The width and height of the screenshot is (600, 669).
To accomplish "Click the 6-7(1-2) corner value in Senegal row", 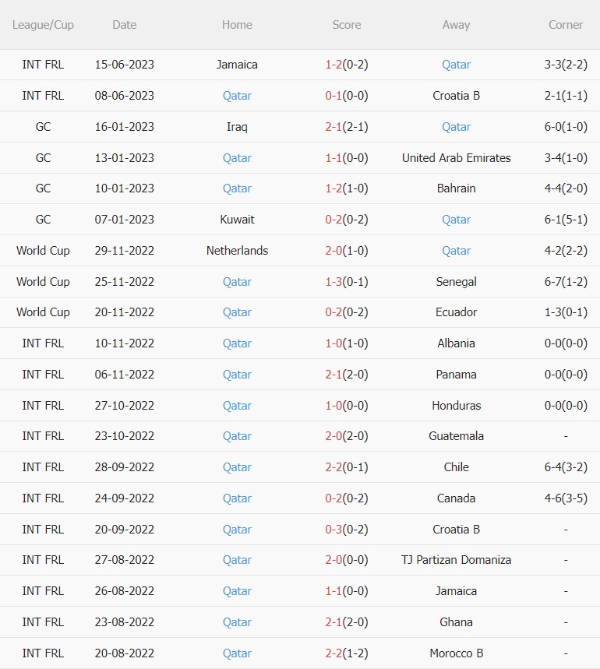I will pyautogui.click(x=566, y=282).
